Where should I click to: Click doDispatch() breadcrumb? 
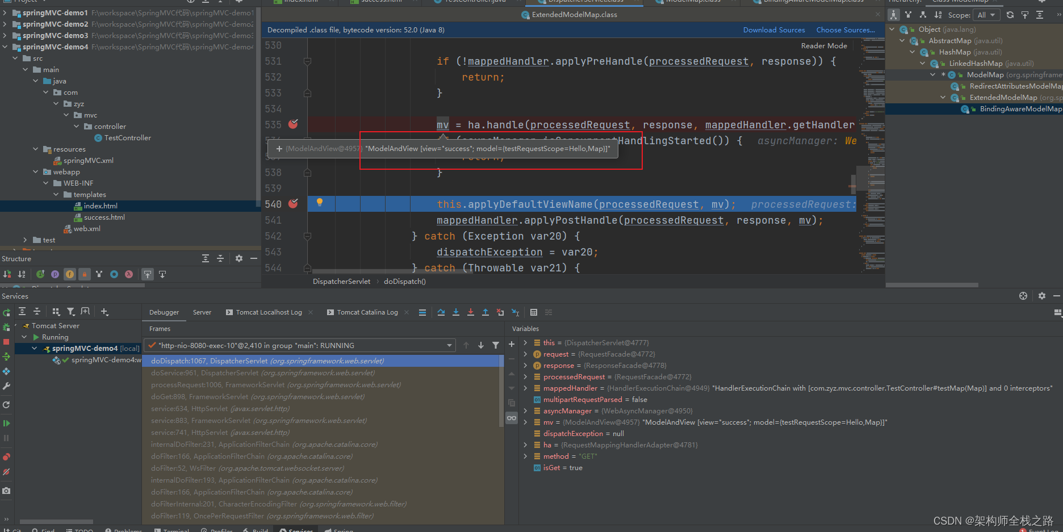[405, 282]
